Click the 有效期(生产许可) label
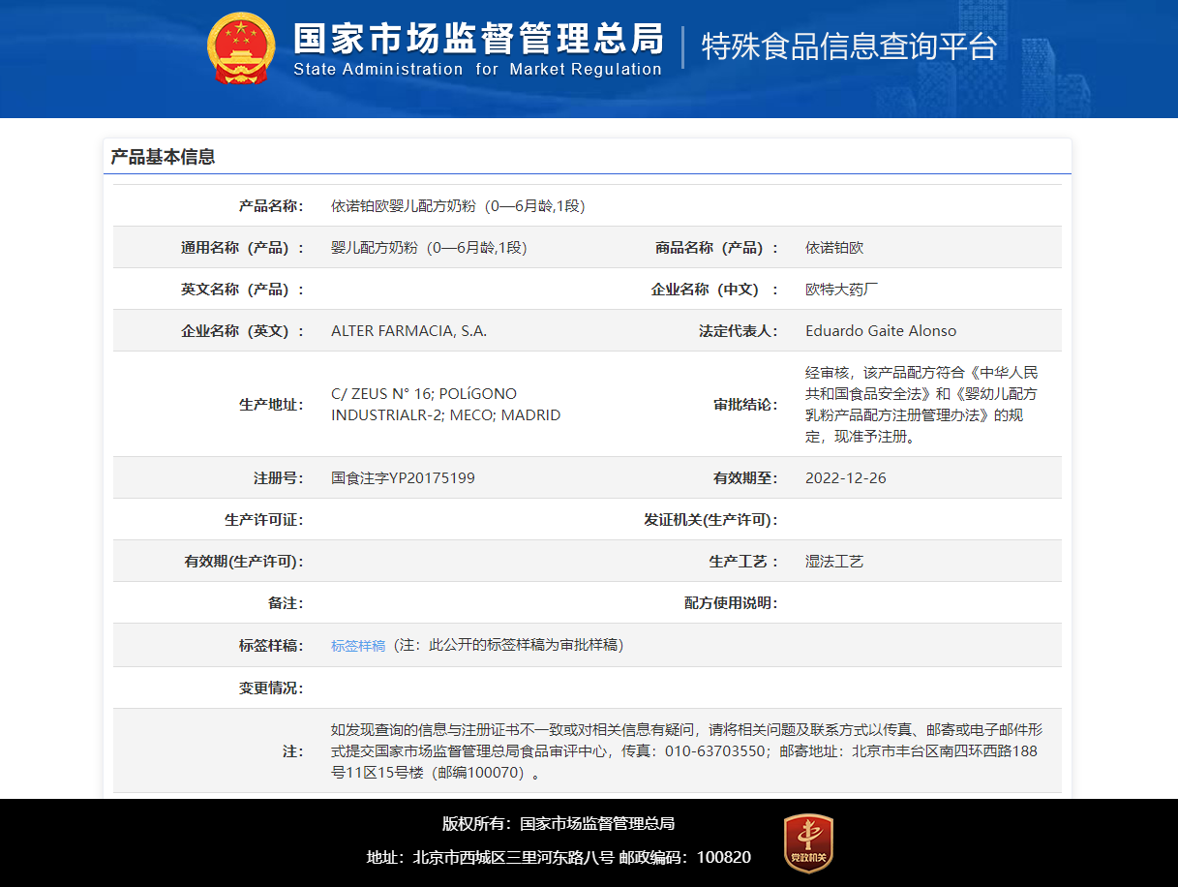This screenshot has width=1178, height=887. pos(244,562)
